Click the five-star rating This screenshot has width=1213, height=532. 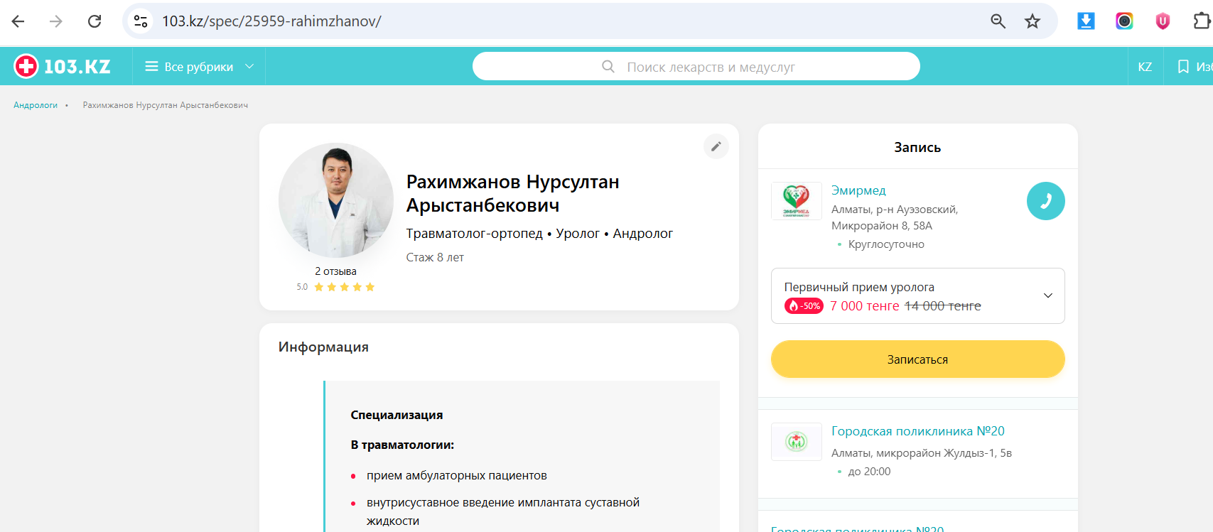click(x=345, y=287)
